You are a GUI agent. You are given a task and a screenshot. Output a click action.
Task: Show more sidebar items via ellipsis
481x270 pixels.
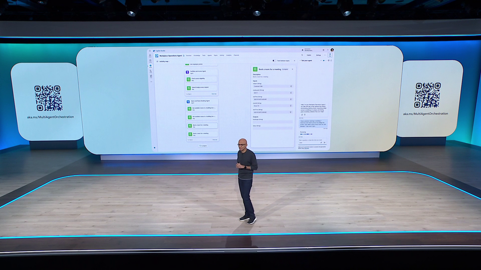[151, 82]
